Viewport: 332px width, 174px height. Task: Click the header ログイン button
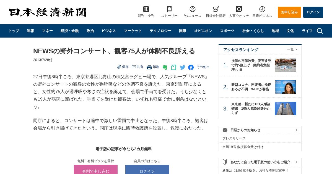click(313, 12)
